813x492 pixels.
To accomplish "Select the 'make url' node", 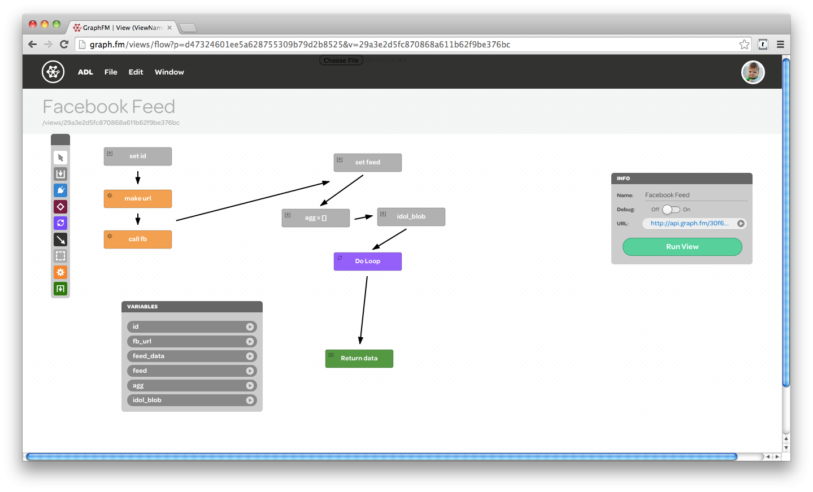I will tap(138, 199).
